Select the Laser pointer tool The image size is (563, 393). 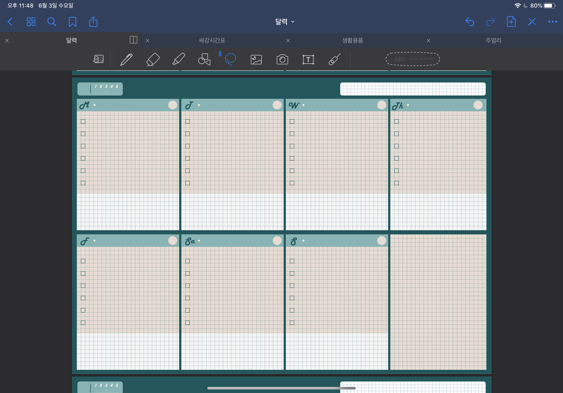pos(334,59)
